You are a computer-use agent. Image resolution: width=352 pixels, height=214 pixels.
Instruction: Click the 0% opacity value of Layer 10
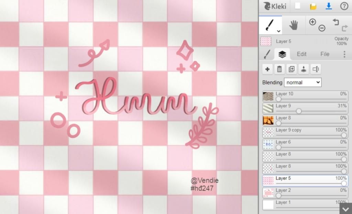click(343, 94)
